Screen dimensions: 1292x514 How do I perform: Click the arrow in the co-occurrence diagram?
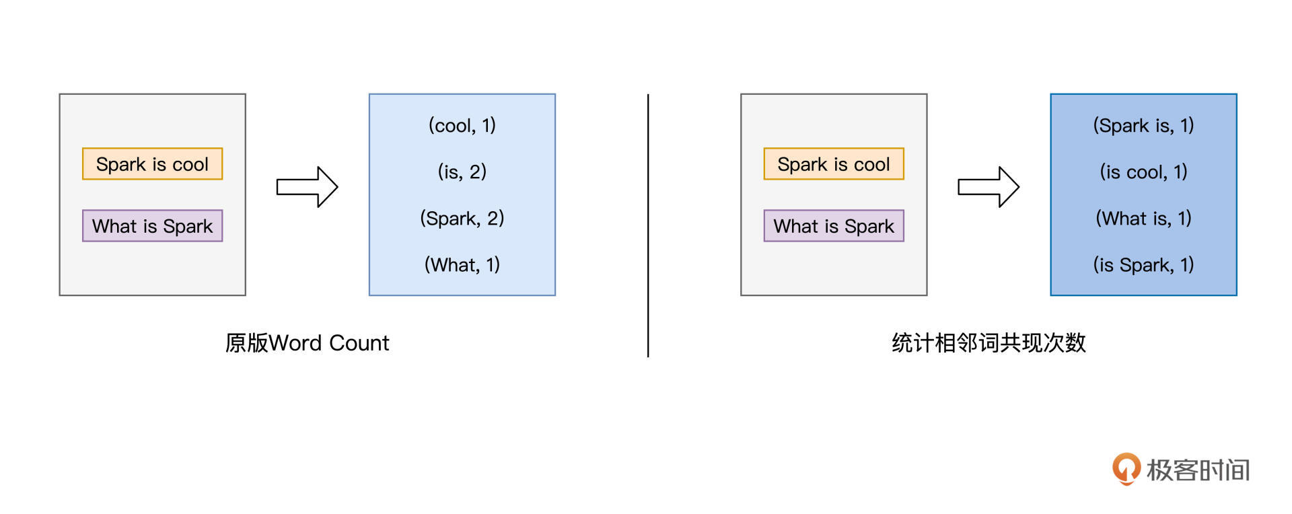(988, 187)
